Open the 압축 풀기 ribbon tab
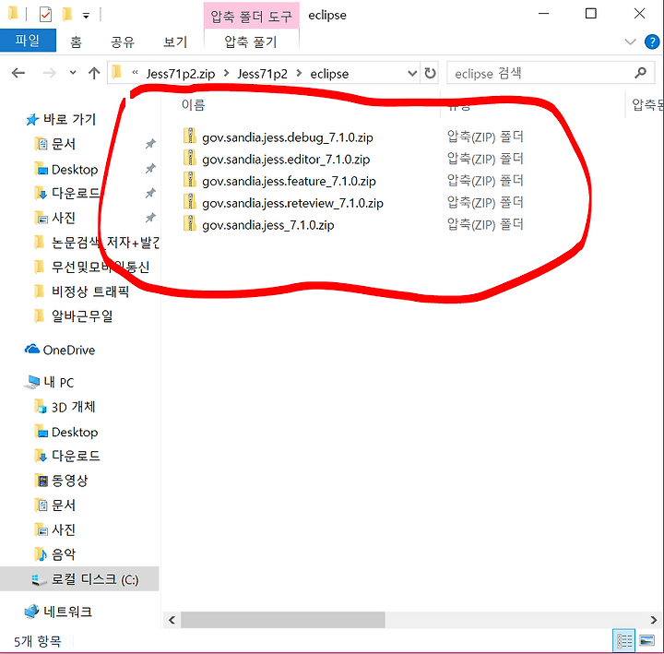 pyautogui.click(x=251, y=42)
